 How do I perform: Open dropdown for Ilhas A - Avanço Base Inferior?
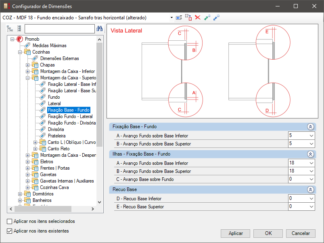tap(311, 163)
